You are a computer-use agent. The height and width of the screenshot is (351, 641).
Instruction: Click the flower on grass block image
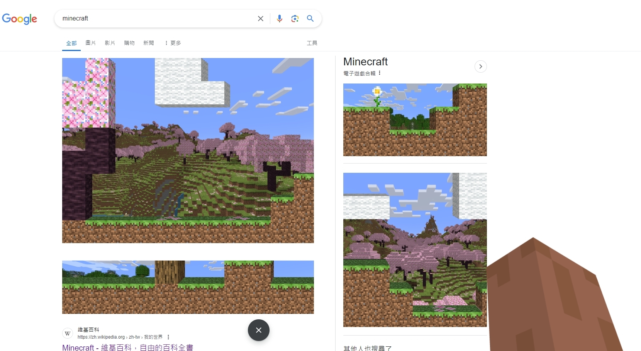click(x=415, y=120)
